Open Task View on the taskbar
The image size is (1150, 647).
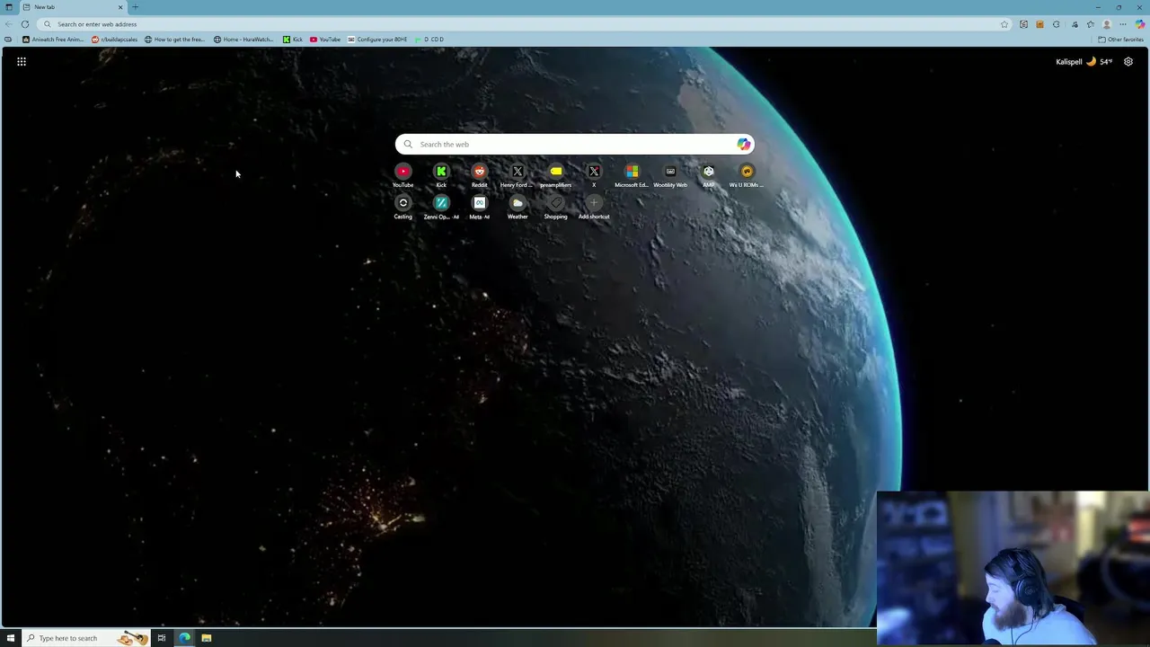tap(162, 638)
